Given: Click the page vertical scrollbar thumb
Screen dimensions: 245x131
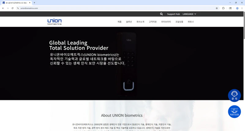Looking at the screenshot, I should click(x=244, y=25).
